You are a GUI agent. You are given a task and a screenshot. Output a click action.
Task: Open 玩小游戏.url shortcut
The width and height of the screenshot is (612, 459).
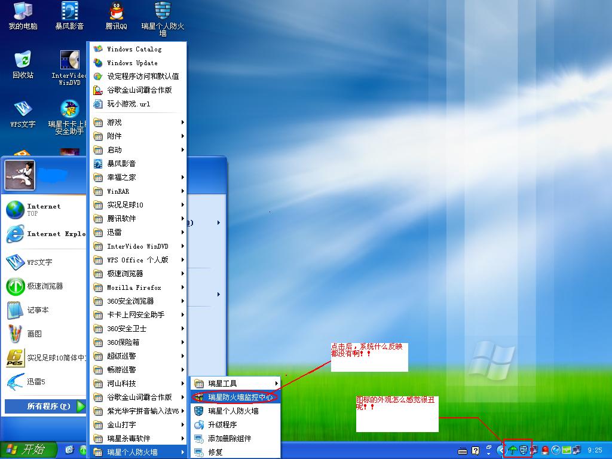point(138,104)
